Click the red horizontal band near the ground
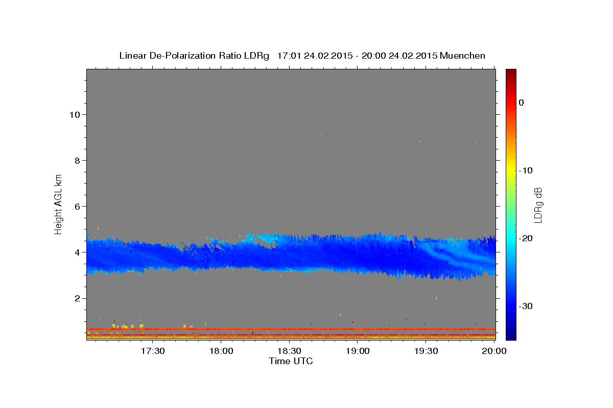This screenshot has height=408, width=613. click(x=291, y=329)
